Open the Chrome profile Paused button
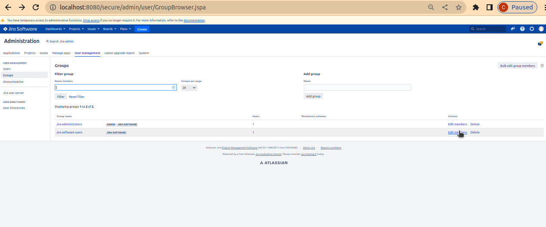The height and width of the screenshot is (227, 546). point(518,7)
